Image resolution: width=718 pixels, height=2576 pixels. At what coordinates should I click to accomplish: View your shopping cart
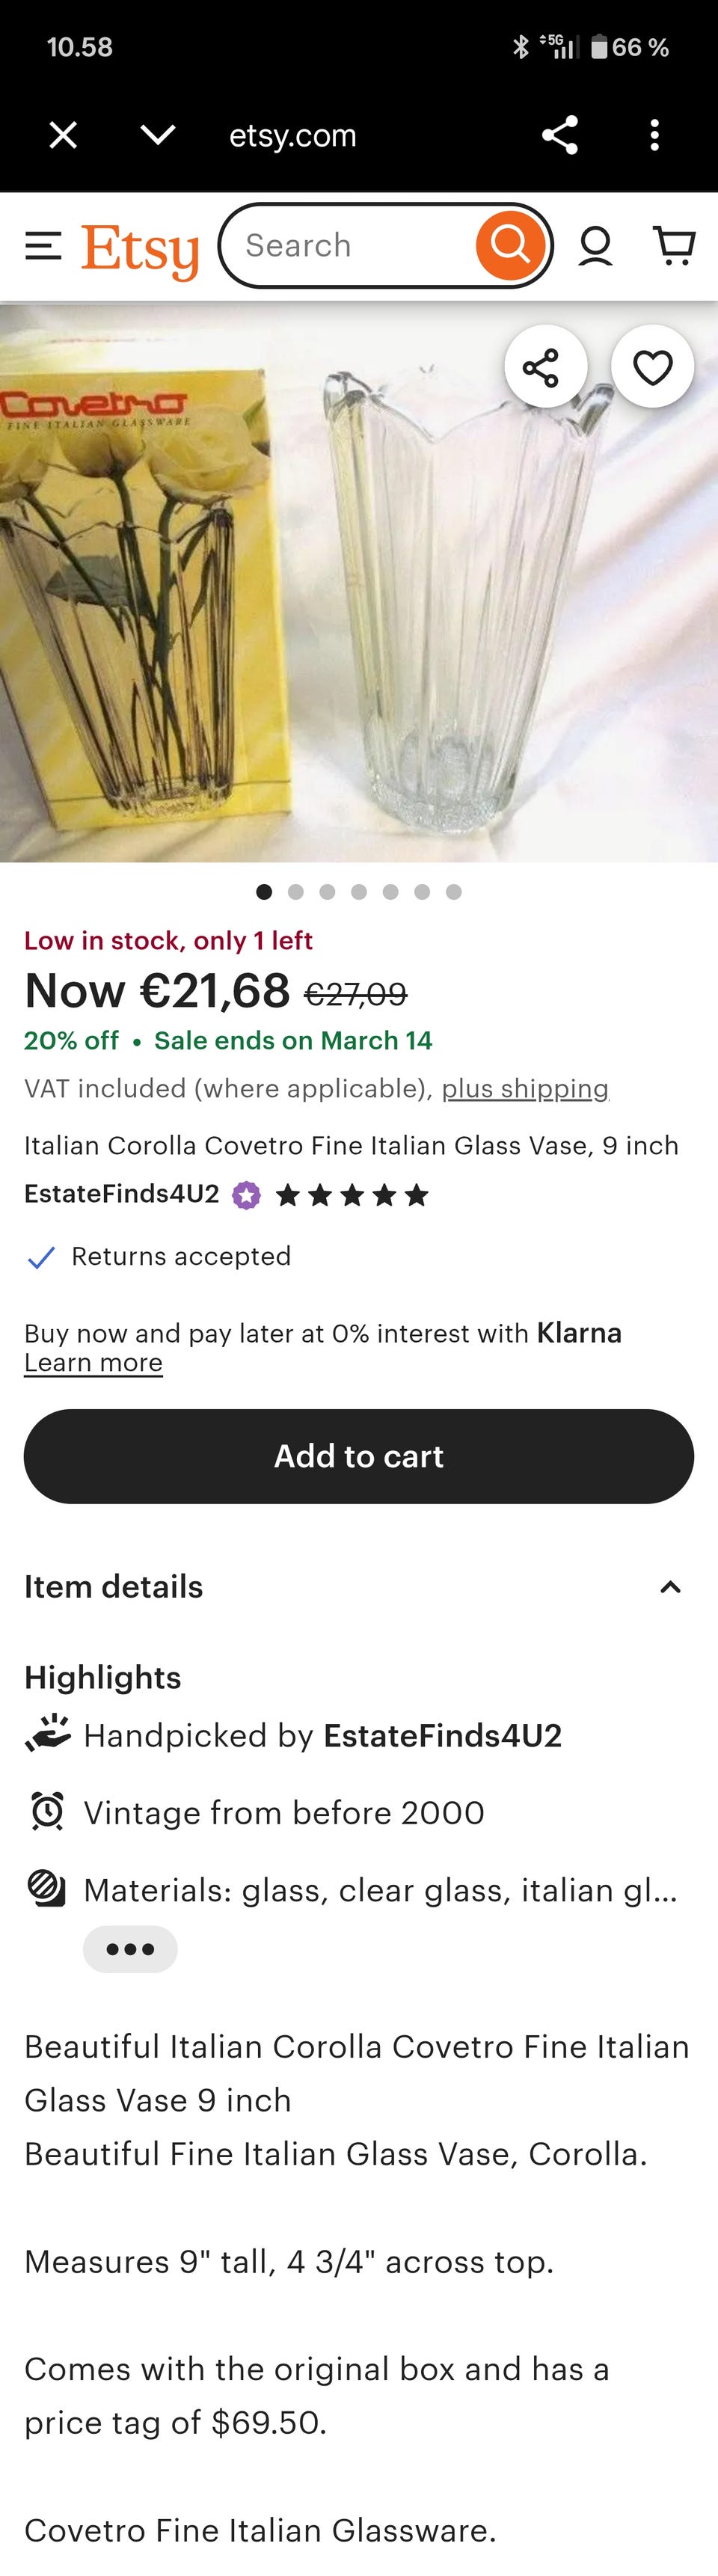point(675,244)
